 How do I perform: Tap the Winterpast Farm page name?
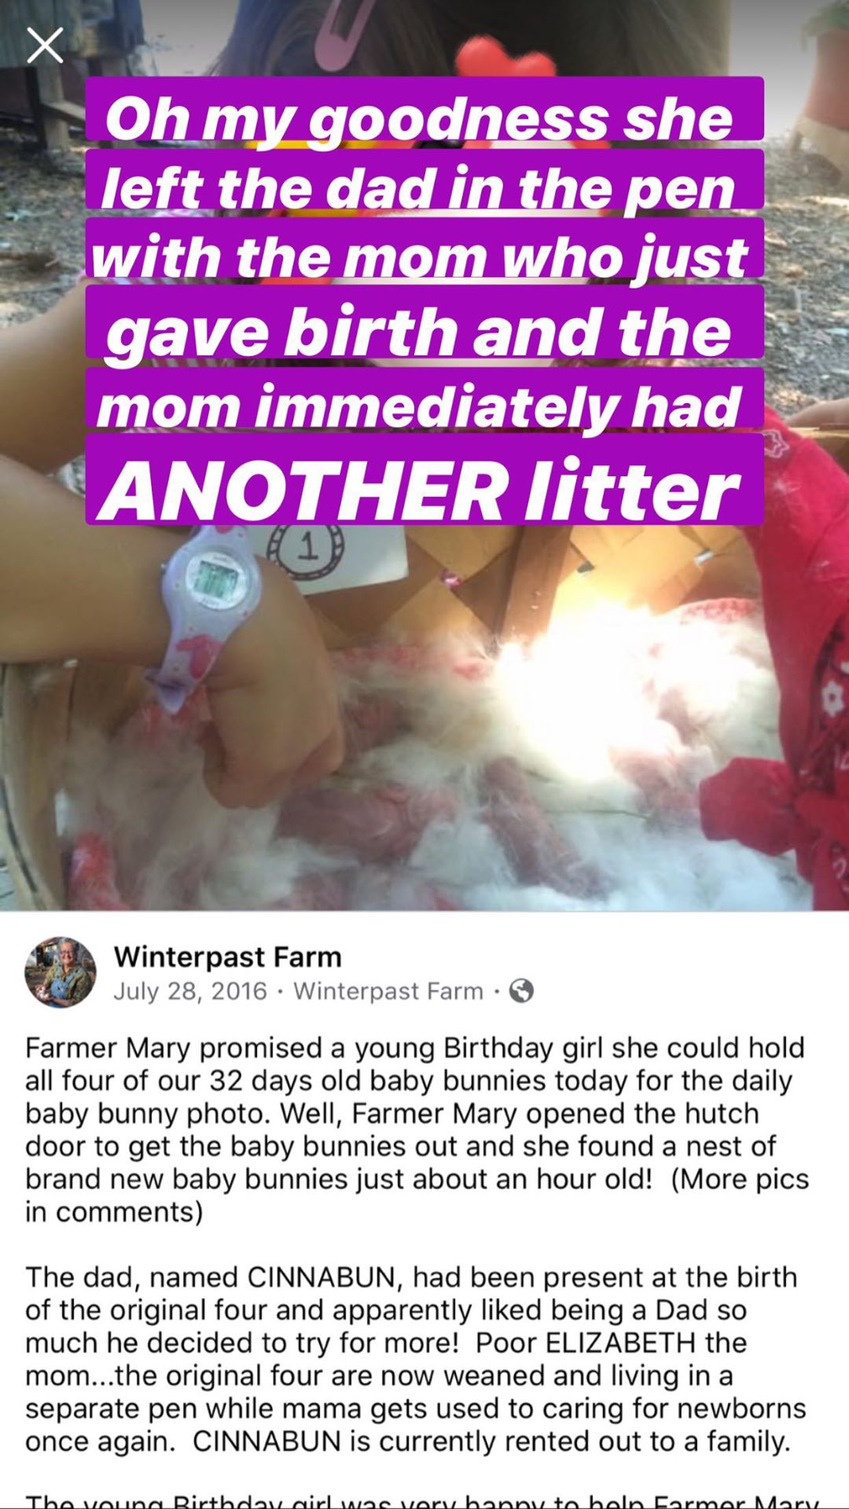coord(228,956)
